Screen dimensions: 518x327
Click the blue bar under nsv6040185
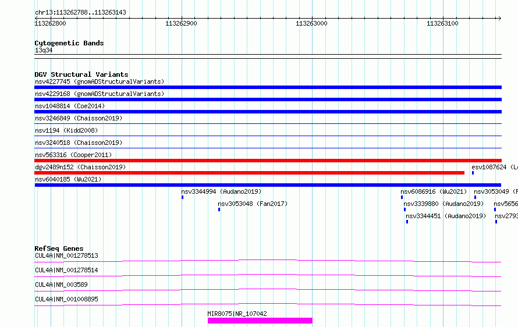coord(268,185)
